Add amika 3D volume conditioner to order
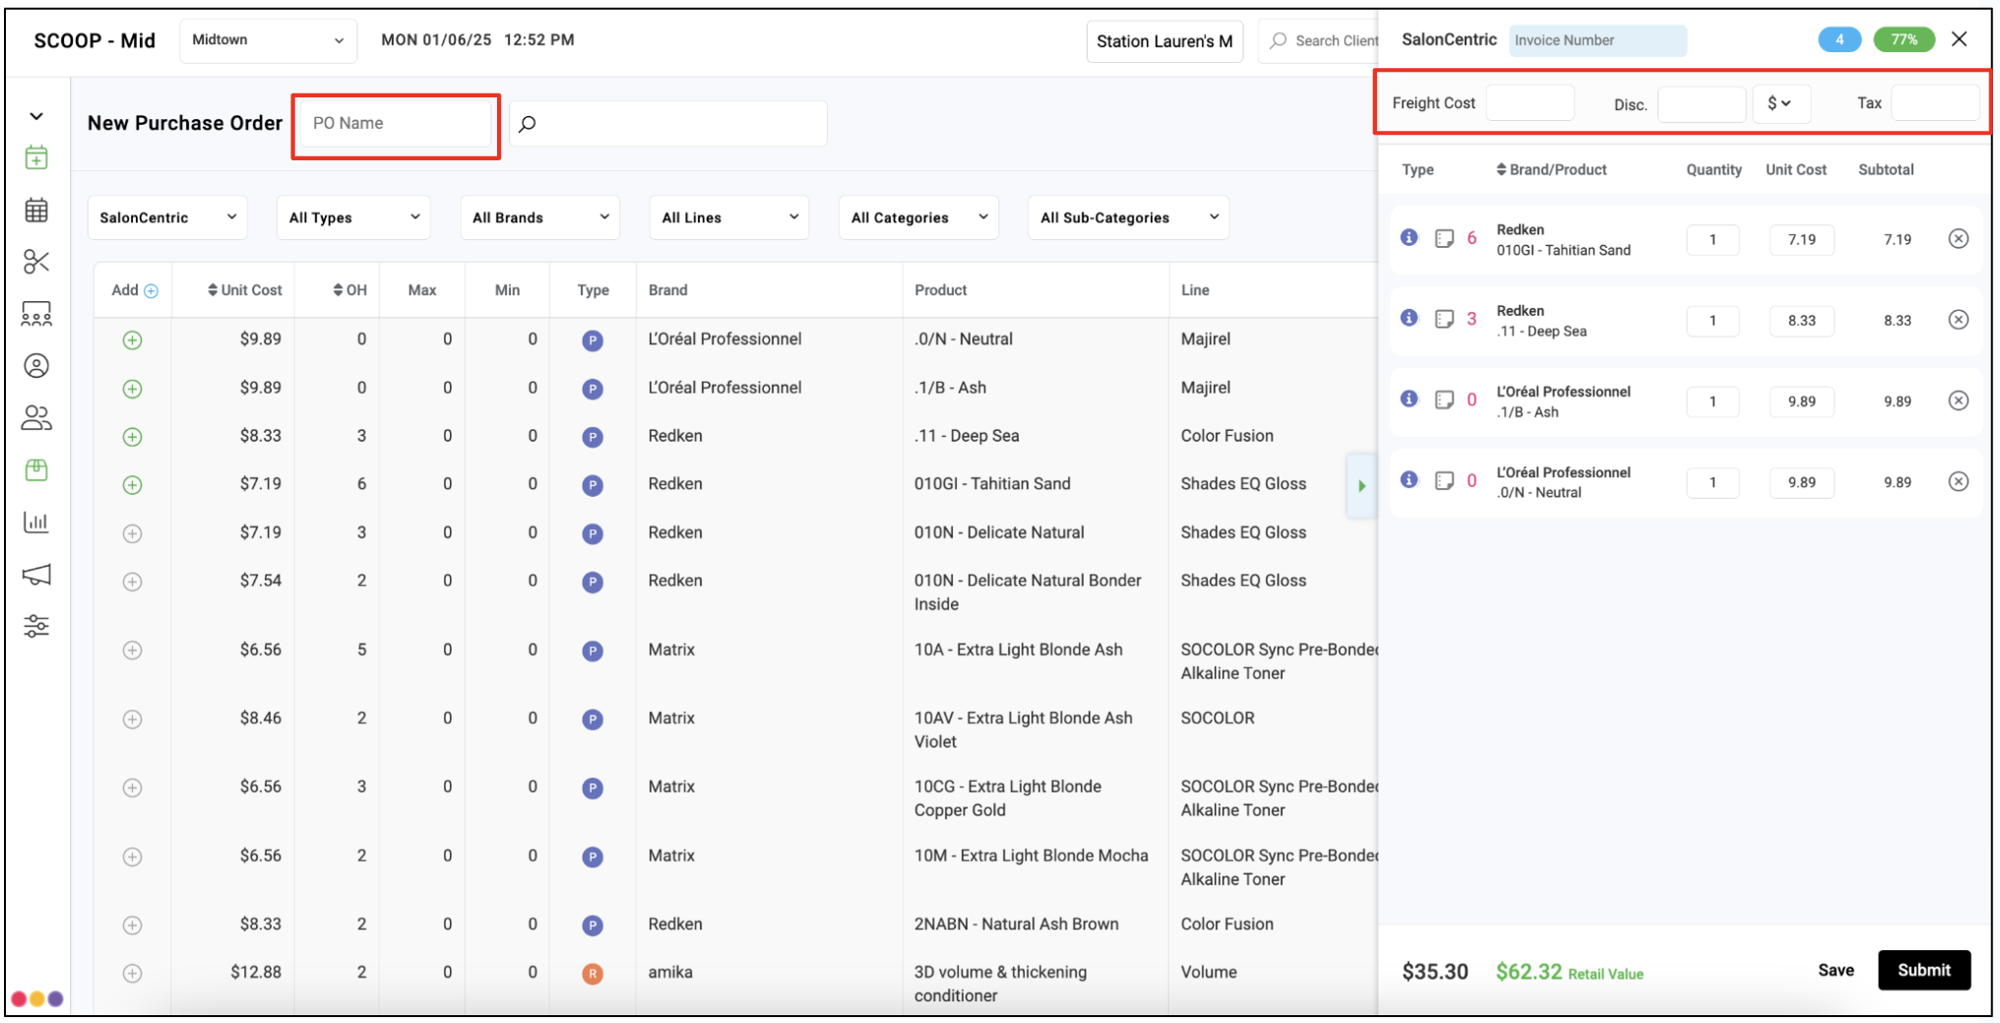 point(133,974)
